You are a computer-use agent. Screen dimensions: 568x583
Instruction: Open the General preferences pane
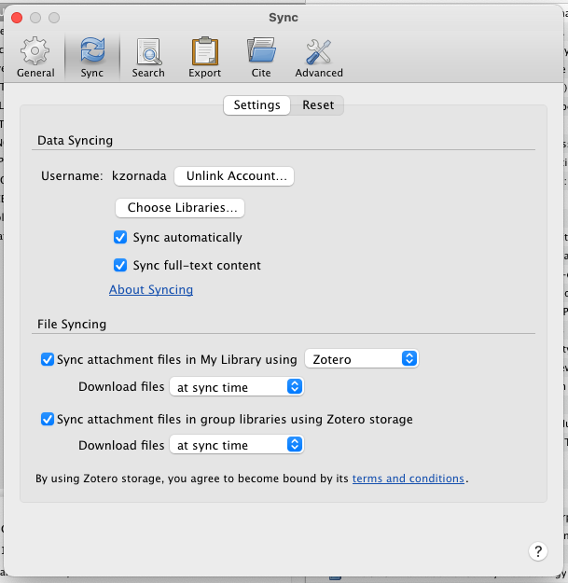pos(35,57)
